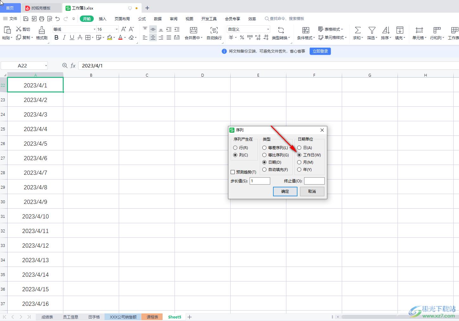This screenshot has height=321, width=459.
Task: Toggle auto wrap text 自动换行
Action: pyautogui.click(x=214, y=34)
